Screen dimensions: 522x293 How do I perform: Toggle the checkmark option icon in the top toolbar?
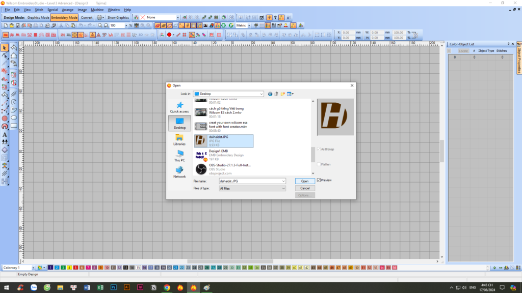tap(262, 17)
